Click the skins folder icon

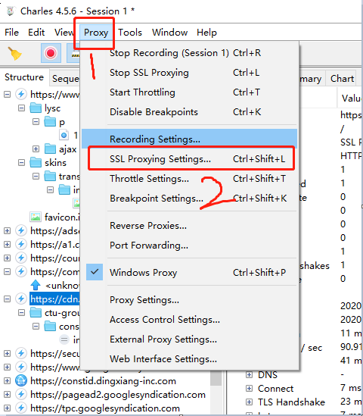point(36,162)
